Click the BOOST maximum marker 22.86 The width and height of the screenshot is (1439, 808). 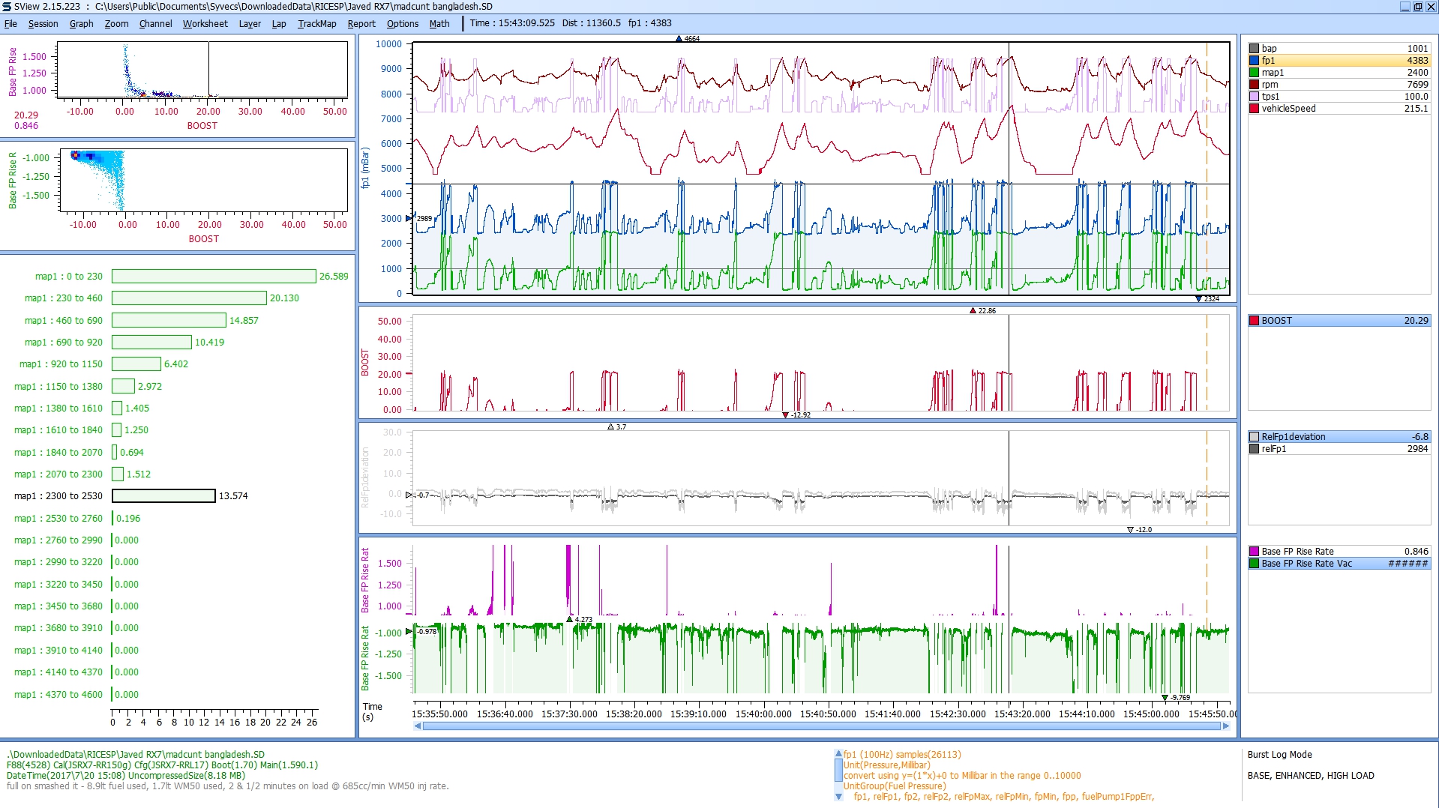(973, 310)
